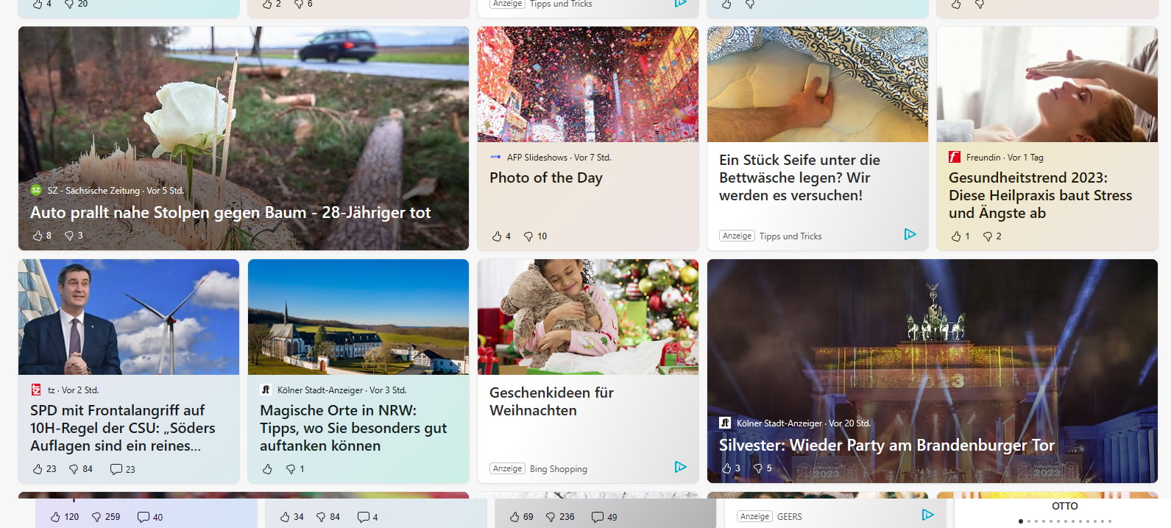
Task: Click AdChoices icon on the Seife ad
Action: (x=910, y=234)
